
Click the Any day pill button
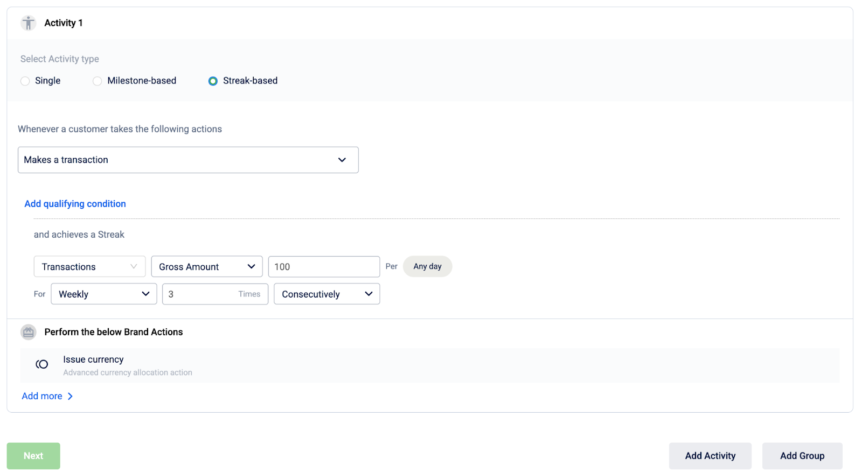click(x=427, y=267)
